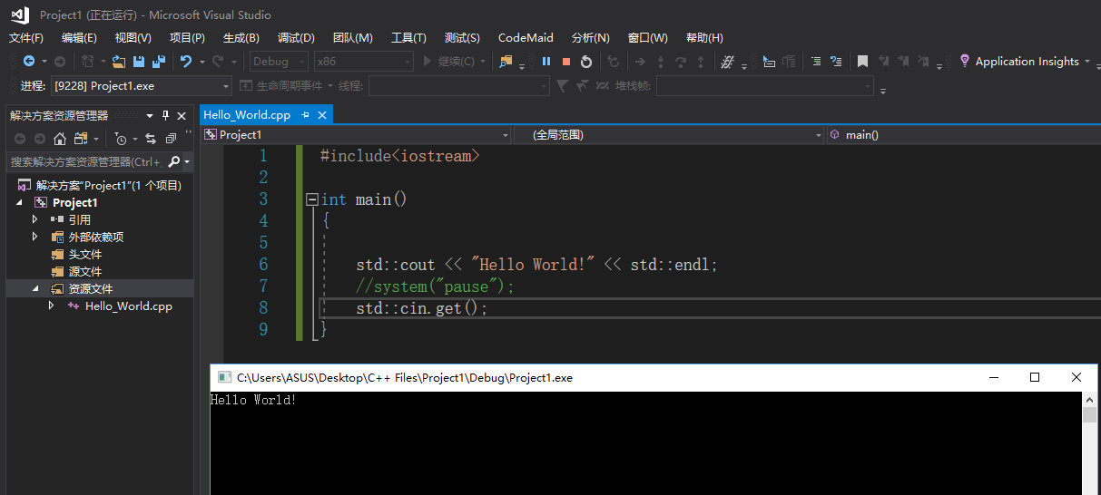Viewport: 1101px width, 495px height.
Task: Click the Open File folder icon
Action: click(x=118, y=61)
